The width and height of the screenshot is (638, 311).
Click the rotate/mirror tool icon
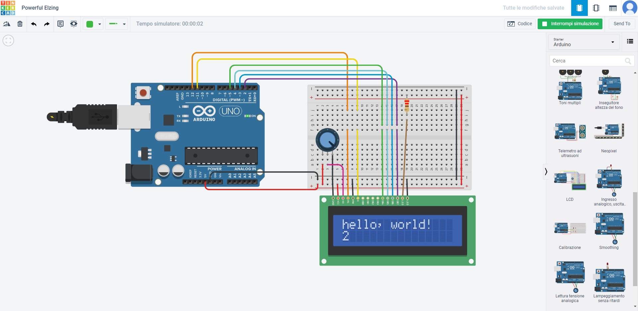tap(7, 24)
